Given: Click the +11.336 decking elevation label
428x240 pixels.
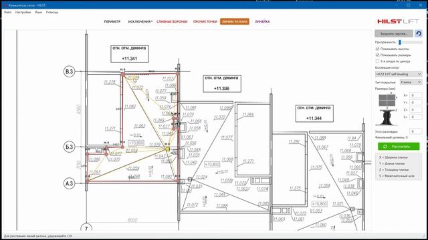Looking at the screenshot, I should tap(222, 84).
